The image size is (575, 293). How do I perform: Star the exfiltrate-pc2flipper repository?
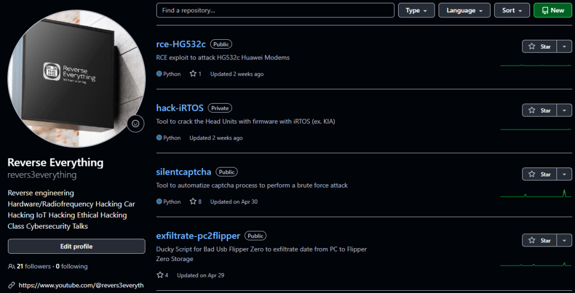pyautogui.click(x=539, y=240)
